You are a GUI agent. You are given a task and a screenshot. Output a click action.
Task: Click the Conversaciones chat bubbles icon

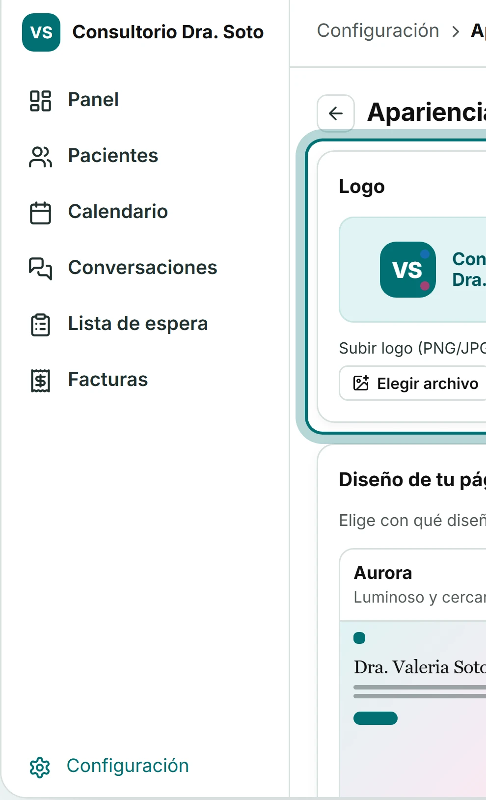(x=40, y=269)
